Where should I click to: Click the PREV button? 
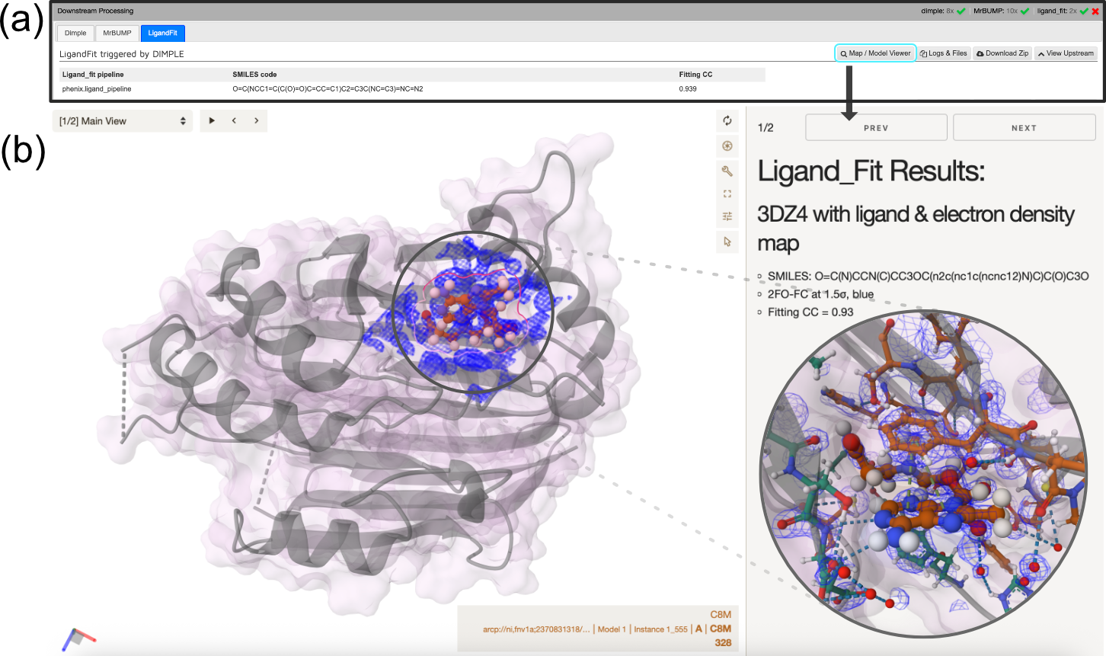pyautogui.click(x=876, y=128)
